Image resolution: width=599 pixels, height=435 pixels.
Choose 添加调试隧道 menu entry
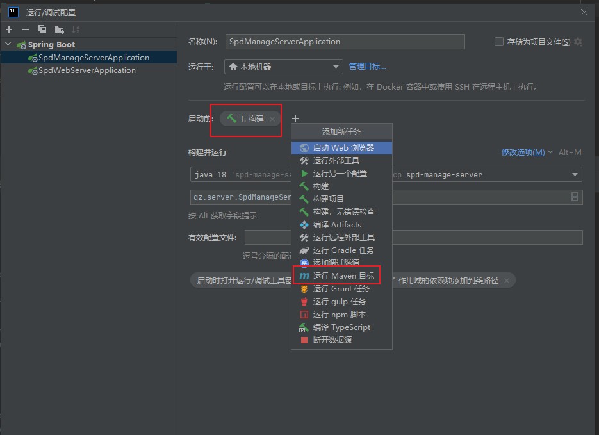click(x=341, y=263)
